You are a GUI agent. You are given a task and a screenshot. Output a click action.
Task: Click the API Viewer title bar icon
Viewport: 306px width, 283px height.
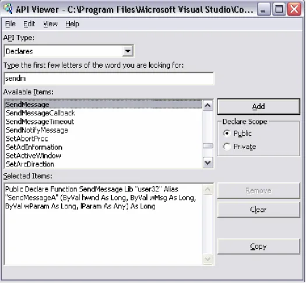pos(8,9)
